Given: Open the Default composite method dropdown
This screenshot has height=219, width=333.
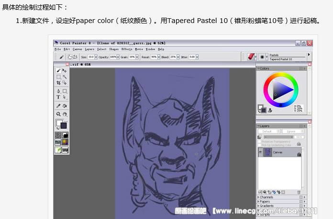Looking at the screenshot, I should 269,131.
